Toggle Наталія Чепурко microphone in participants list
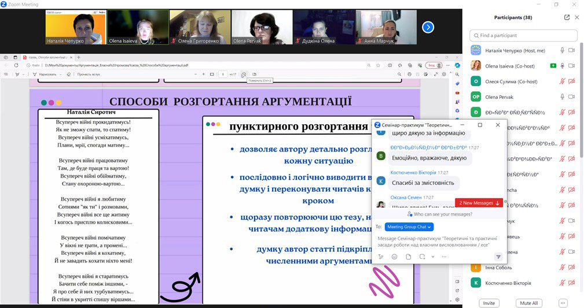This screenshot has width=584, height=308. point(563,50)
